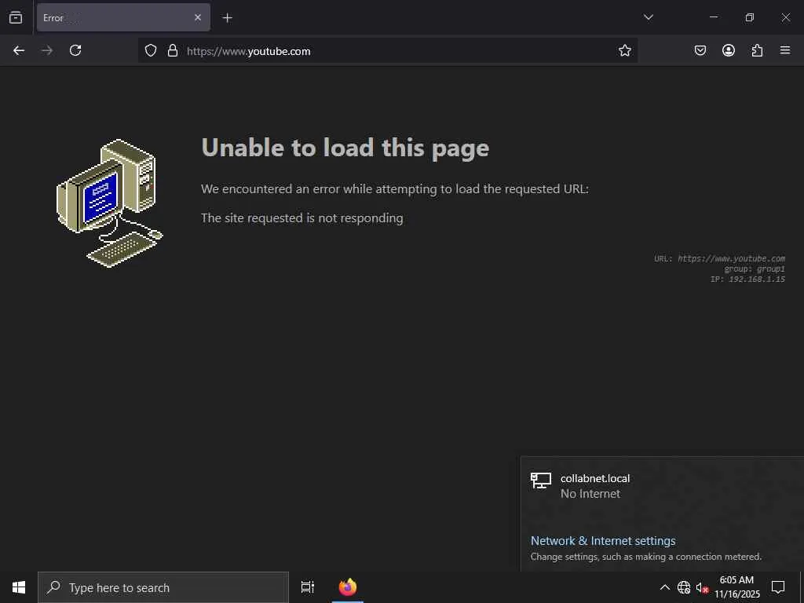Close the Error tab
Viewport: 804px width, 603px height.
tap(198, 17)
